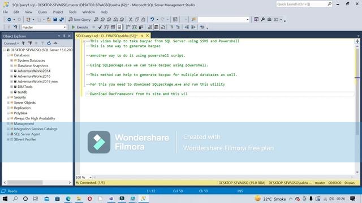Collapse the comment outlining block in editor
This screenshot has height=203, width=362.
point(84,41)
